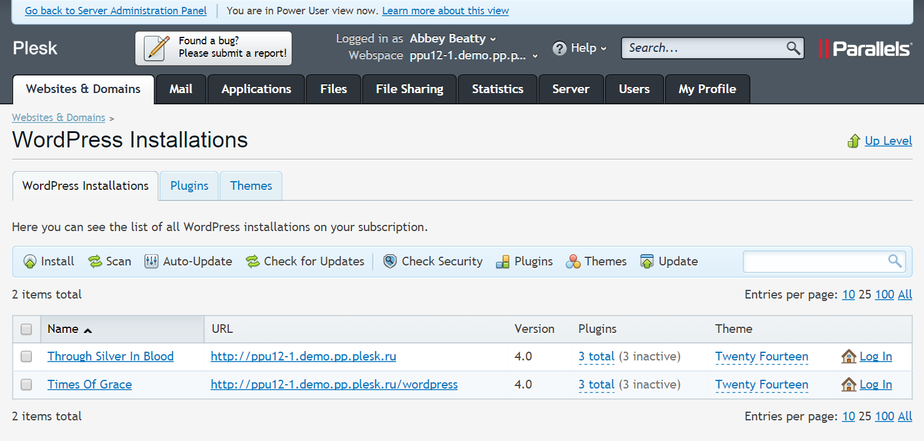Image resolution: width=924 pixels, height=441 pixels.
Task: Switch to the Statistics tab
Action: pyautogui.click(x=498, y=89)
